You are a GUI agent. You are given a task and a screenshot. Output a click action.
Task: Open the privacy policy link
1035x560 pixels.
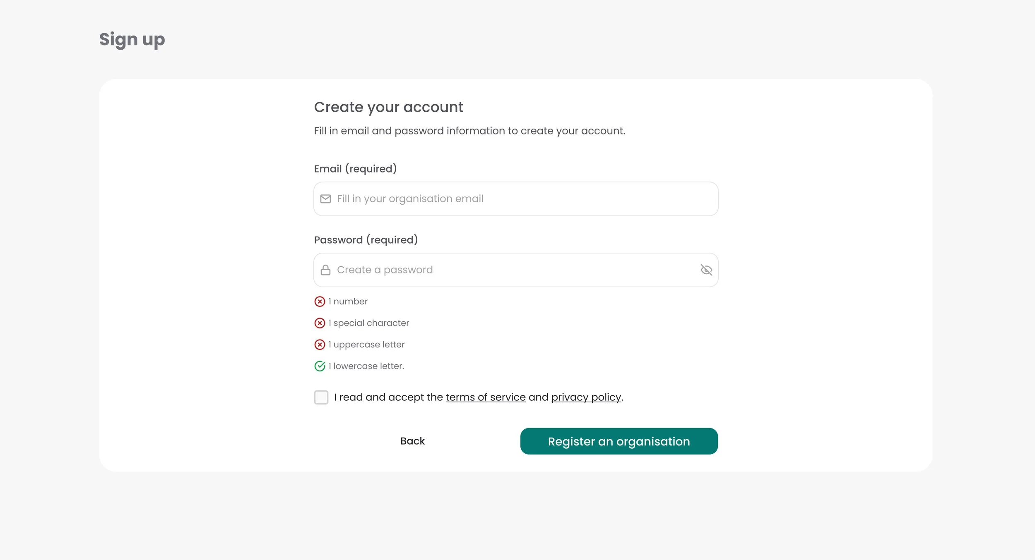[586, 397]
